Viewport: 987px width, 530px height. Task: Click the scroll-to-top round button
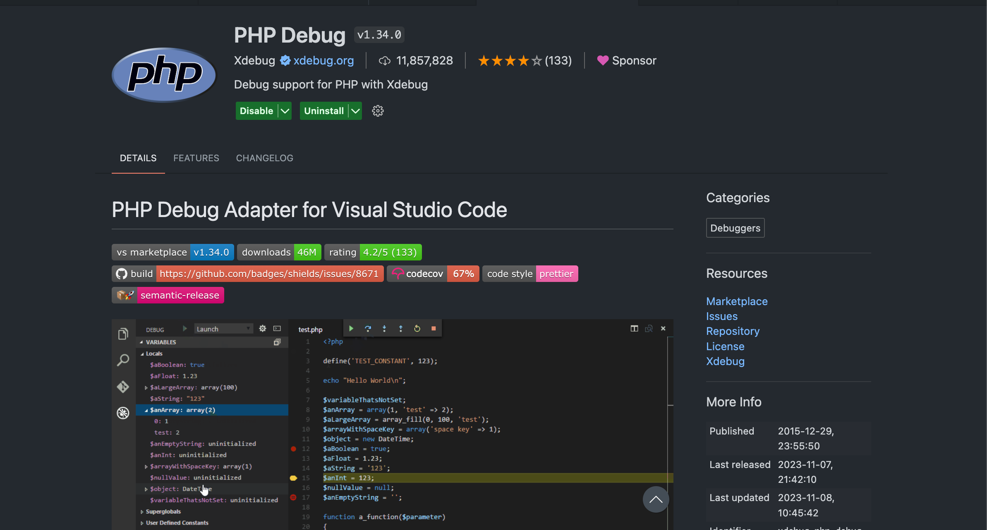point(656,499)
